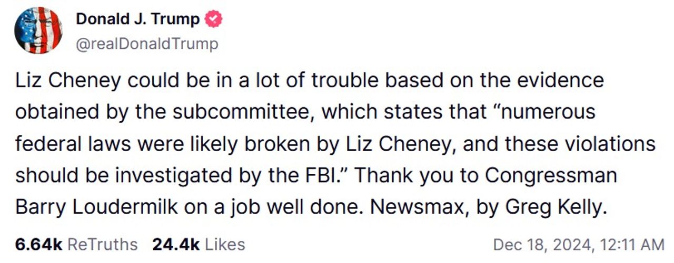Click the word "Congressman" in the post
Screen dimensions: 674x263
click(x=551, y=175)
